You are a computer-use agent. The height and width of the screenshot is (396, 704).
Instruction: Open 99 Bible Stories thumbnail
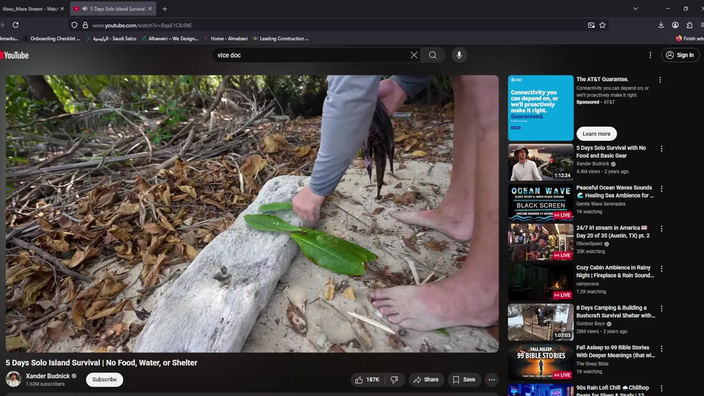[x=540, y=362]
